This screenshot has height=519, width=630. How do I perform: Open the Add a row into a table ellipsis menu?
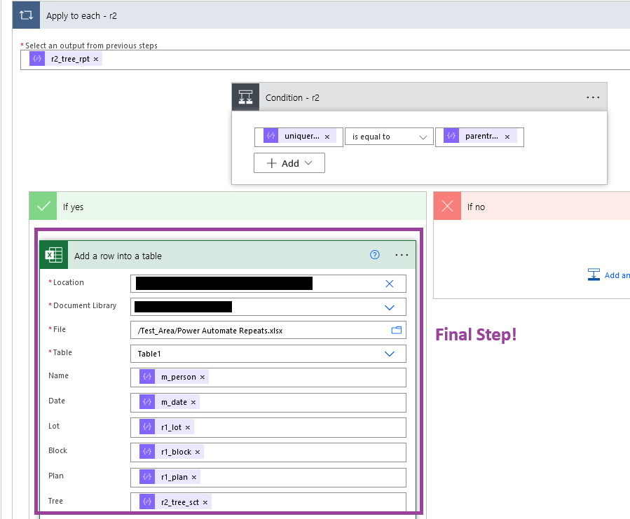402,255
